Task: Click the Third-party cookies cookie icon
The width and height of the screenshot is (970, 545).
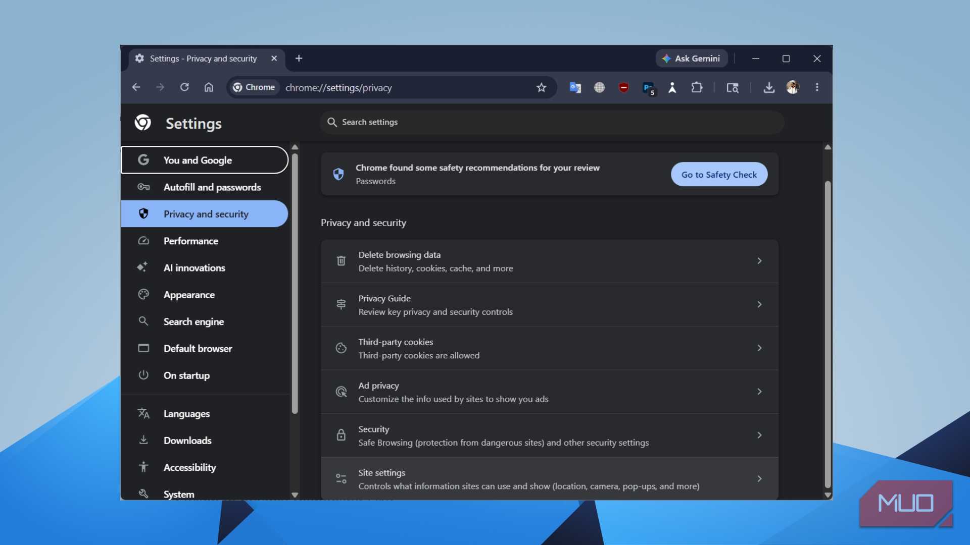Action: pos(341,348)
